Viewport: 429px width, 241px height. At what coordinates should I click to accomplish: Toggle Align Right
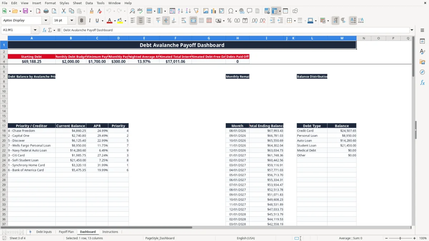tap(148, 21)
